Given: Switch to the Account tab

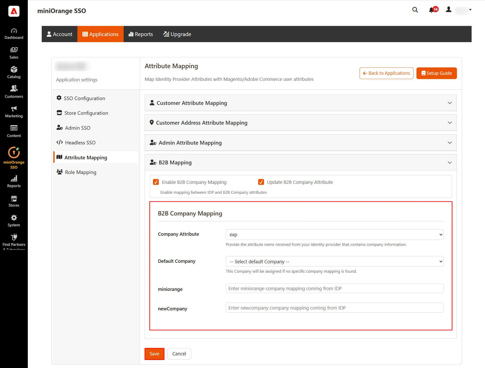Looking at the screenshot, I should point(59,34).
